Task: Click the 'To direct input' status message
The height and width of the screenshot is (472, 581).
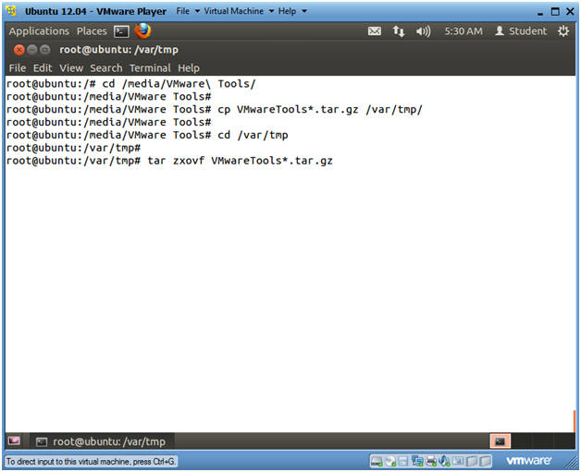Action: (91, 462)
